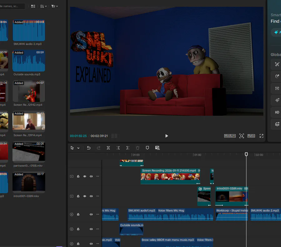The width and height of the screenshot is (281, 247).
Task: Open more options for SMLWIKI audio1 track
Action: point(98,214)
